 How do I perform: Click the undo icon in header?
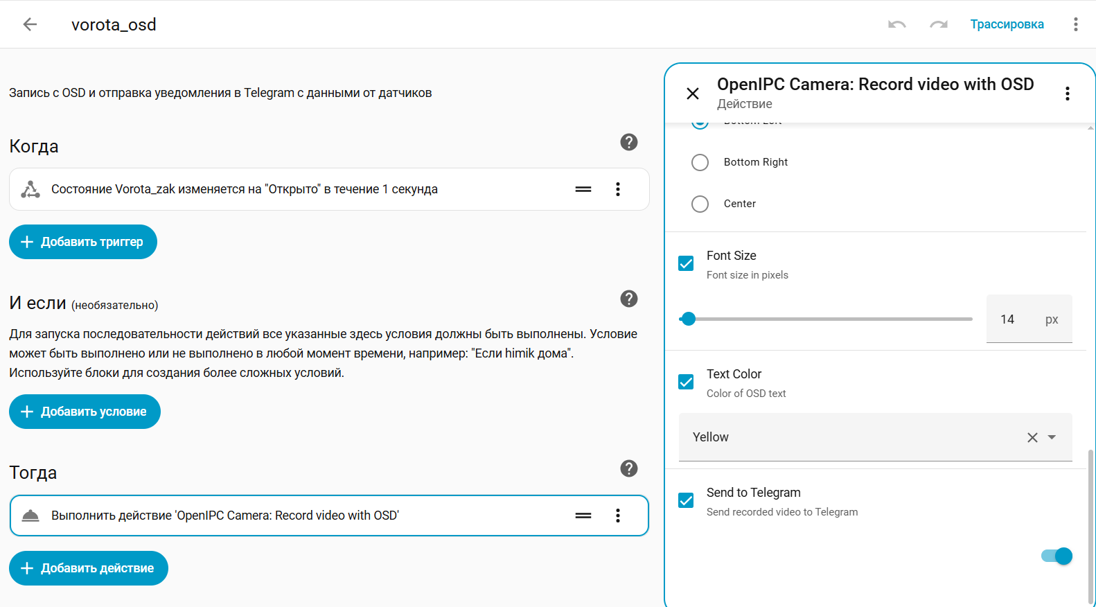[x=897, y=24]
